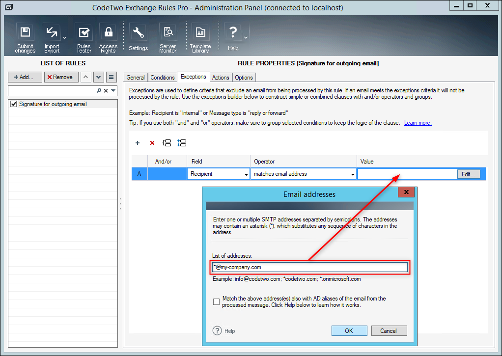Image resolution: width=502 pixels, height=356 pixels.
Task: Move rule down in list
Action: 99,77
